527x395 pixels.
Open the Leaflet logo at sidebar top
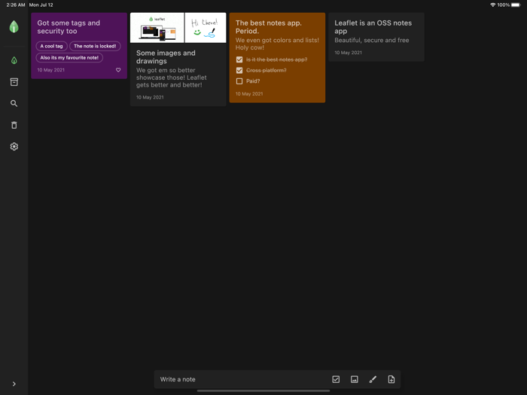[14, 26]
